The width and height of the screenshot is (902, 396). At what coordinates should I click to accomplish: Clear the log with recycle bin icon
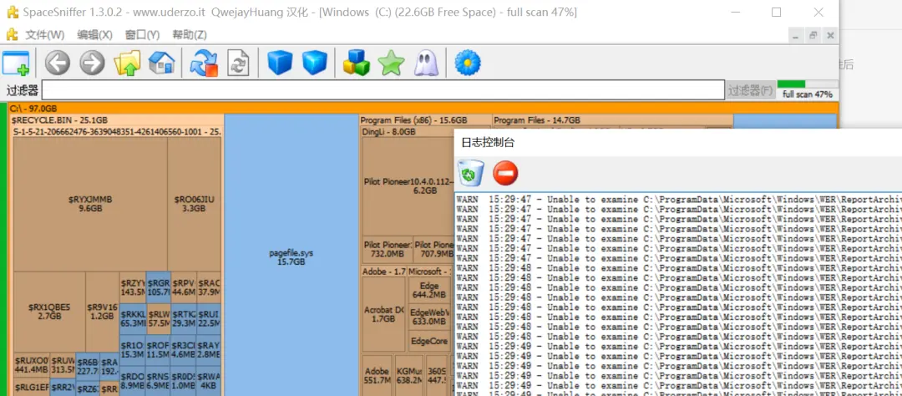470,173
